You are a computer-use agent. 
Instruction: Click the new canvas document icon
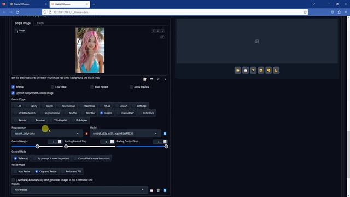coord(144,79)
